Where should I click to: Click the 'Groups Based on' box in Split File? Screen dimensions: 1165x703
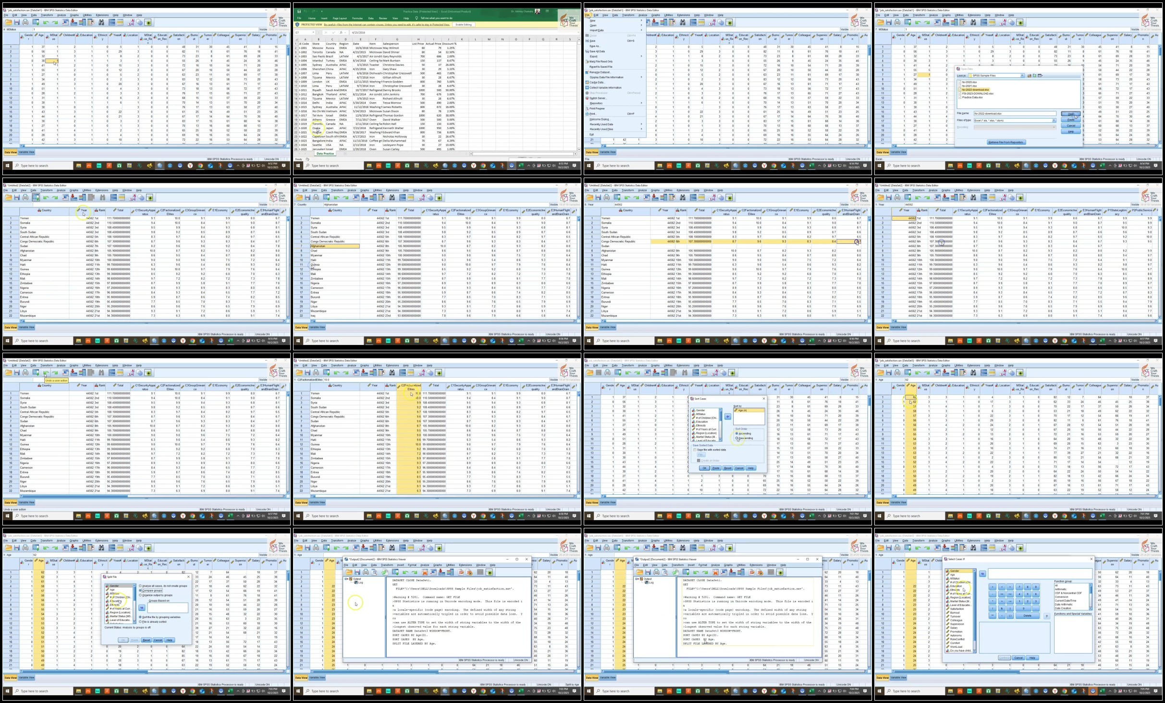point(167,608)
